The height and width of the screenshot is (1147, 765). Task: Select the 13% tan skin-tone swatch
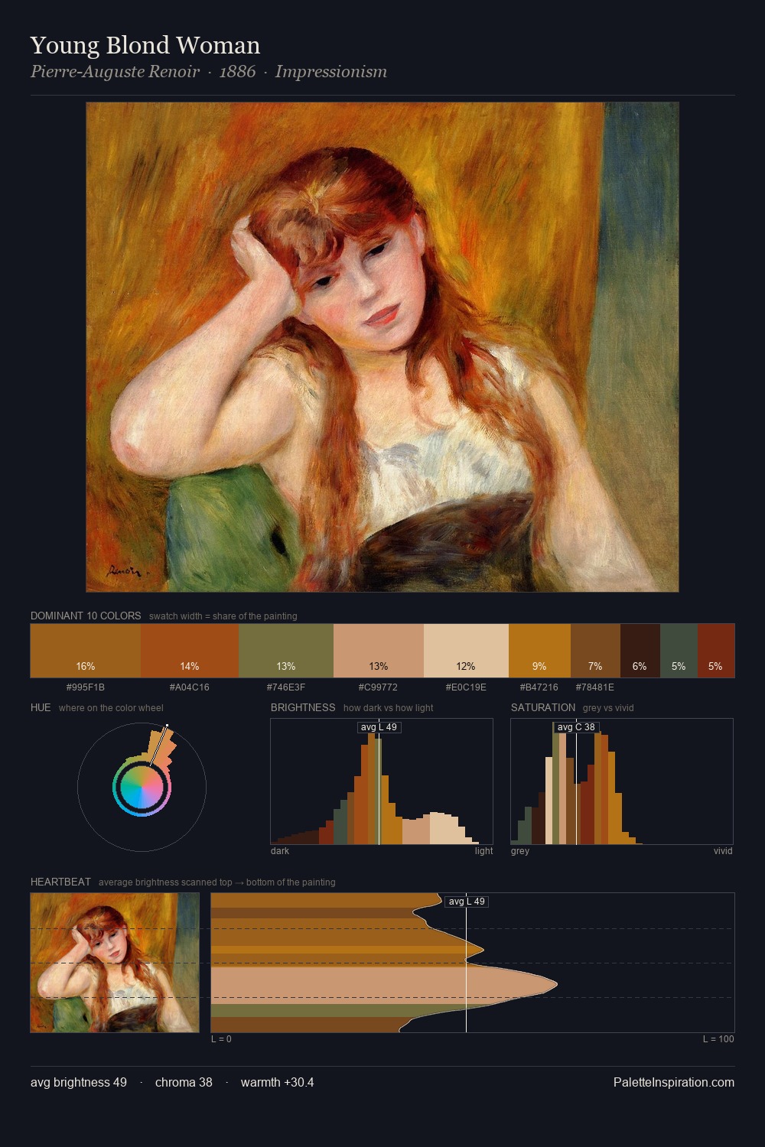tap(379, 651)
